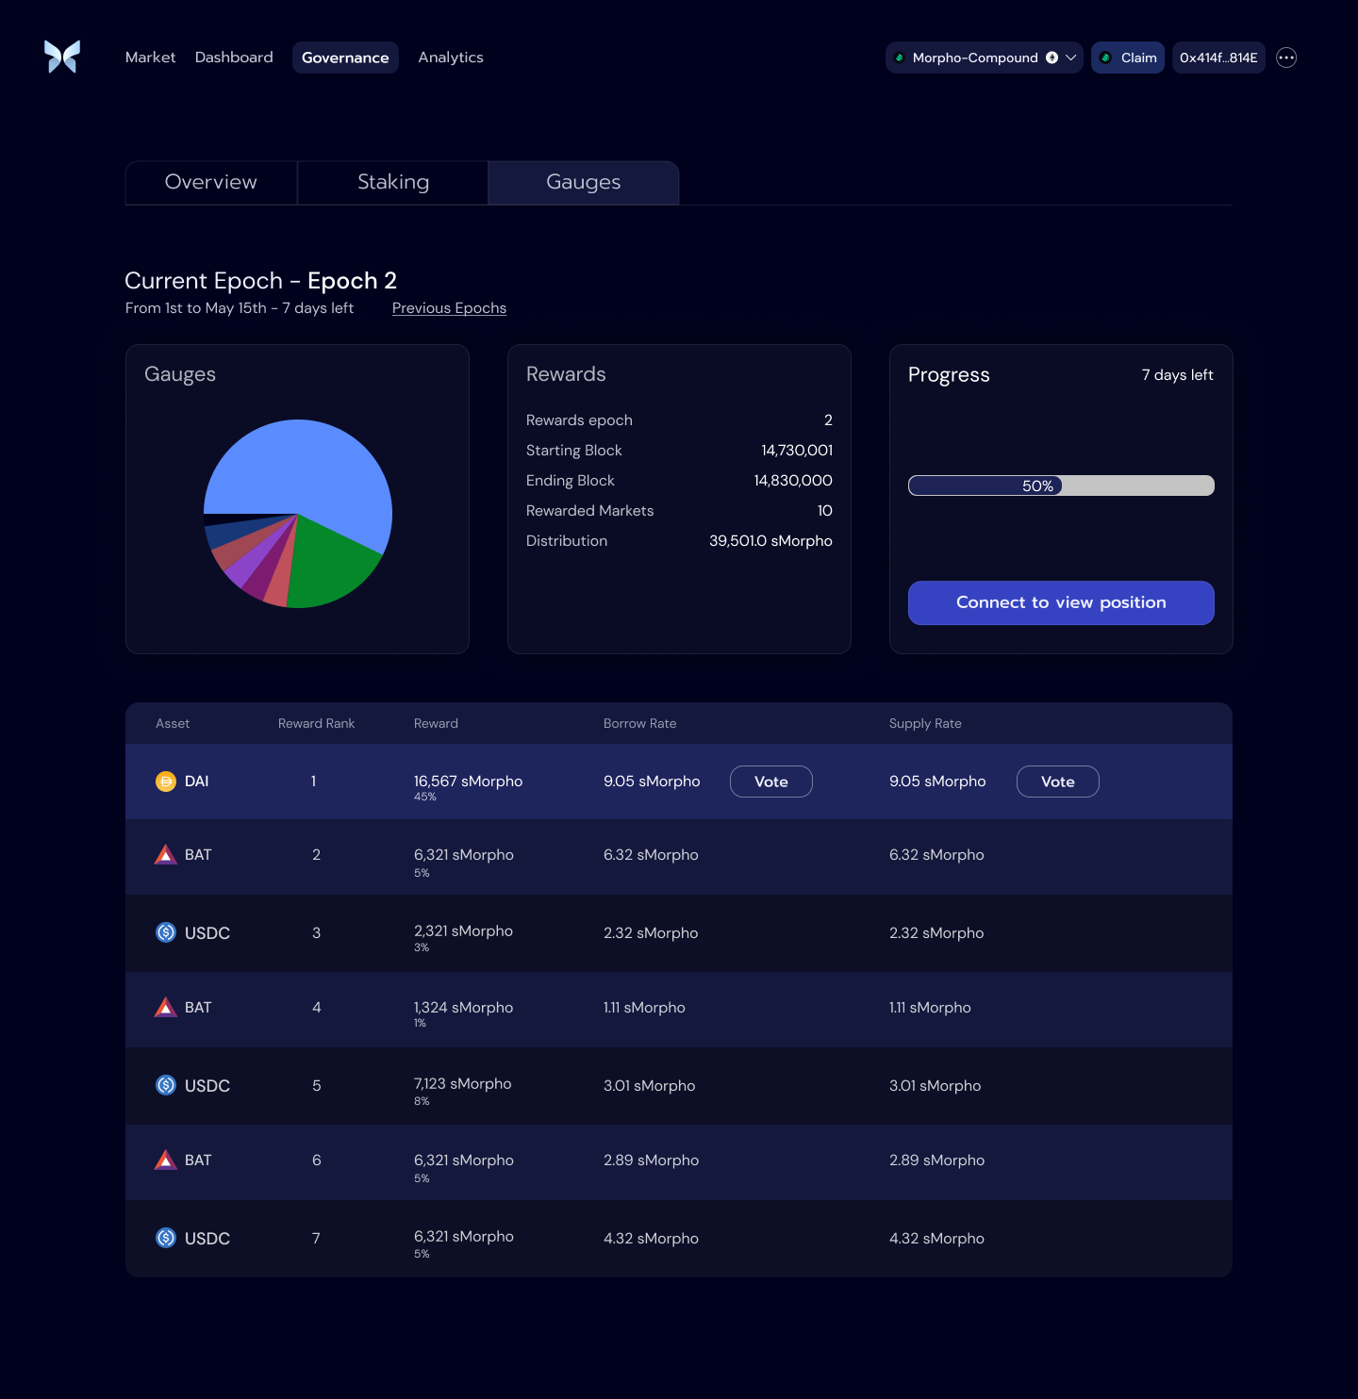Click the BAT icon in rank 2 row
Image resolution: width=1358 pixels, height=1399 pixels.
[166, 855]
